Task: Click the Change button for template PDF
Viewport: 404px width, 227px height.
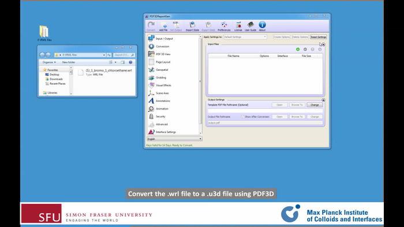Action: 315,105
